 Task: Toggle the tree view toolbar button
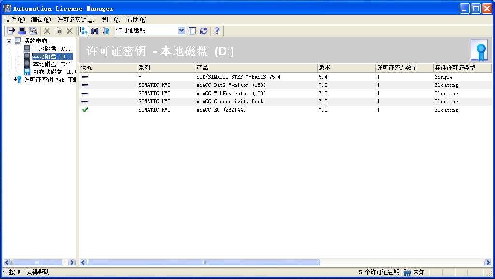pyautogui.click(x=84, y=31)
